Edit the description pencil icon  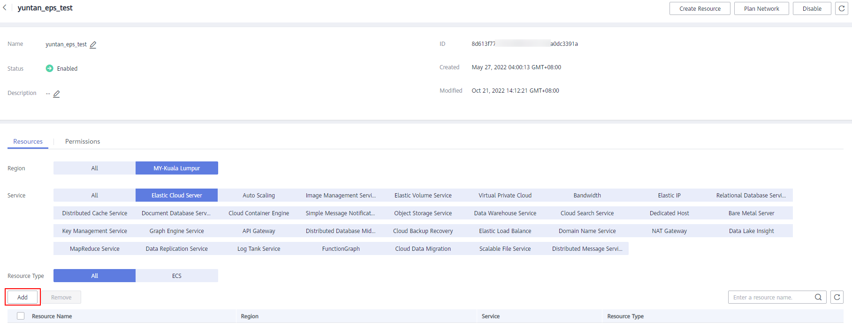tap(56, 94)
